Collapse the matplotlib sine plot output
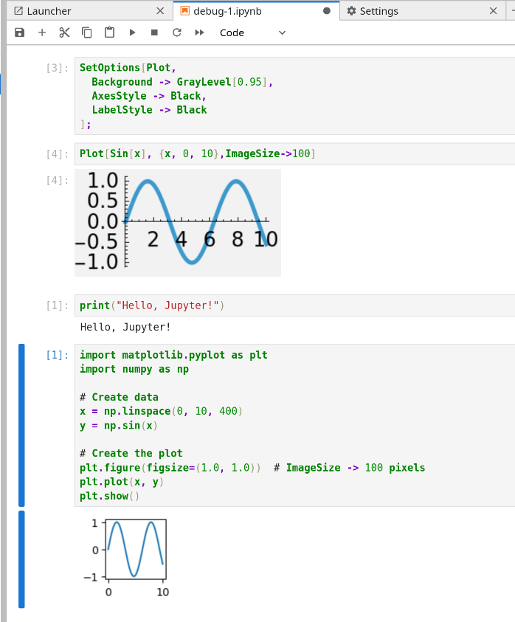The height and width of the screenshot is (622, 515). 21,557
